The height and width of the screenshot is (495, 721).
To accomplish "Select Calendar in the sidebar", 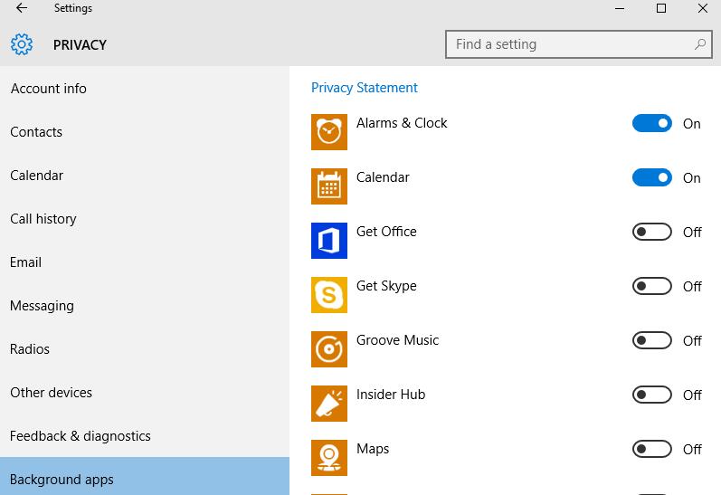I will click(x=145, y=176).
